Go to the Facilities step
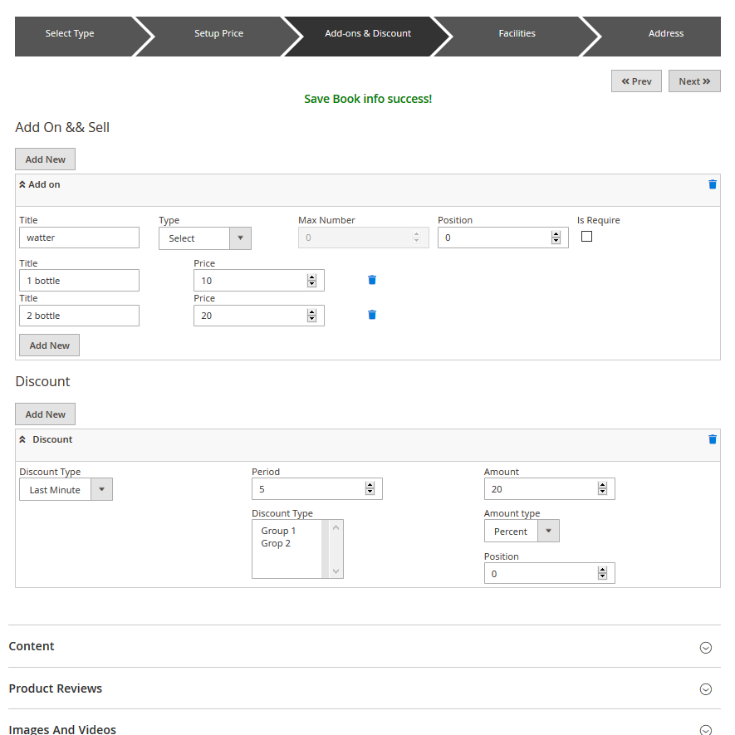The height and width of the screenshot is (735, 735). point(517,34)
